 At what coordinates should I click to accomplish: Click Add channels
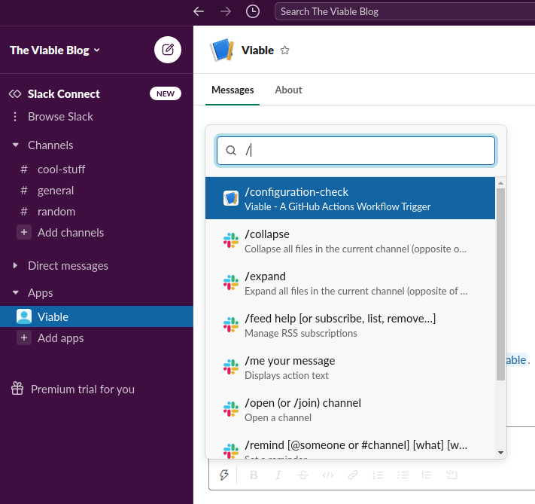tap(71, 232)
